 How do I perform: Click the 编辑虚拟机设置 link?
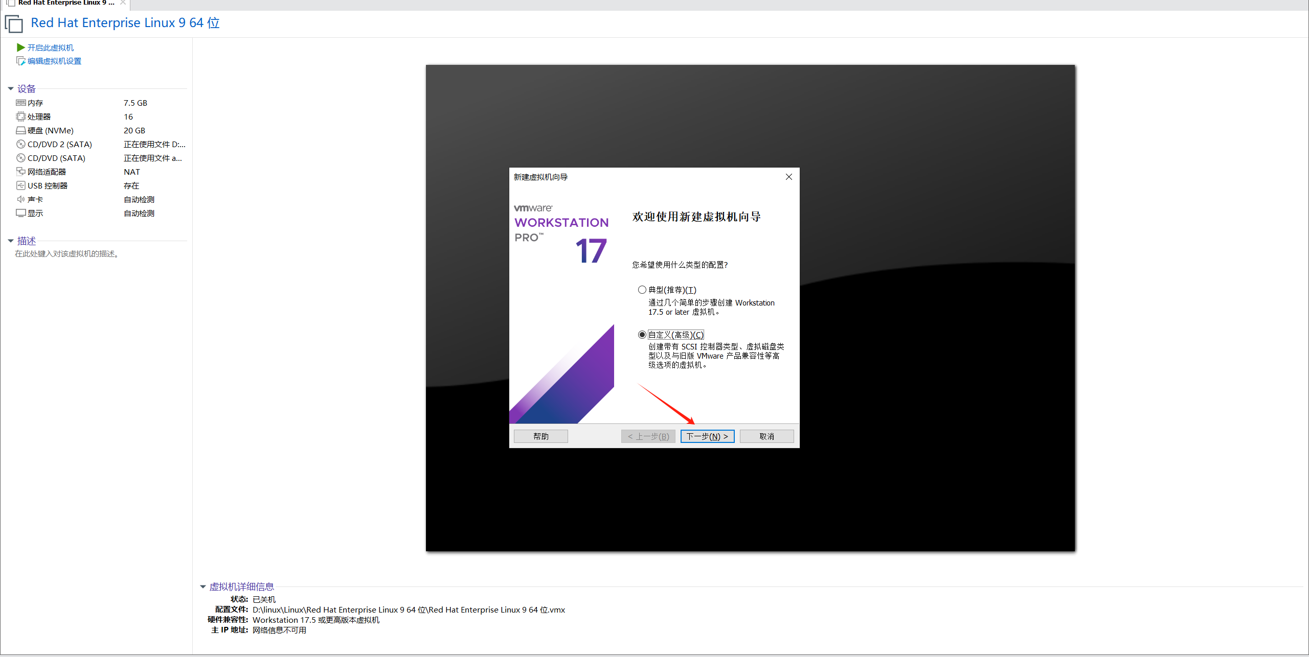pos(54,61)
